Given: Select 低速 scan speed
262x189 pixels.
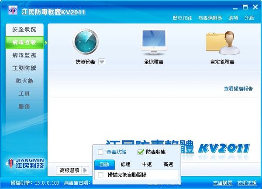Looking at the screenshot, I should tap(125, 165).
